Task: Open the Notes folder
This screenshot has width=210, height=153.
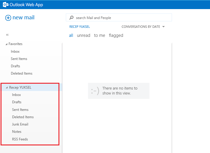Action: tap(17, 132)
